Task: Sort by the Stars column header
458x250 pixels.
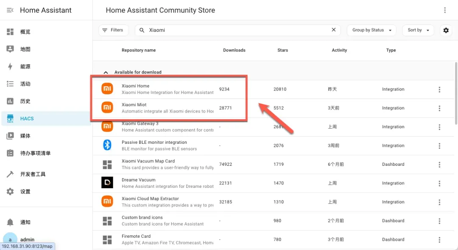Action: click(282, 50)
